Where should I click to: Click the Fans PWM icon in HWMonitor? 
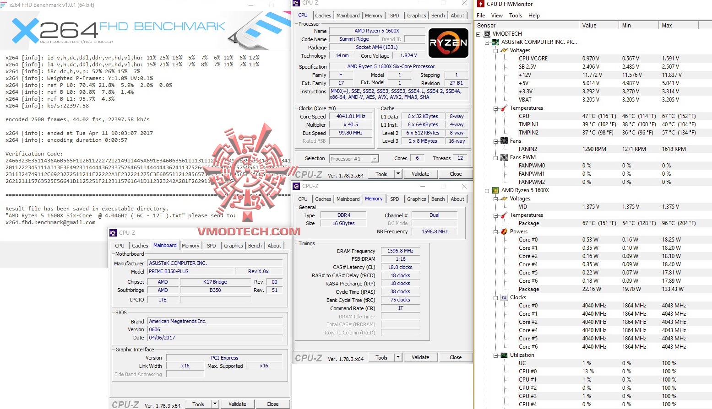coord(504,157)
